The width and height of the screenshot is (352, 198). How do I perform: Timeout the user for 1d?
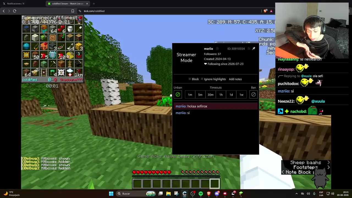[231, 95]
